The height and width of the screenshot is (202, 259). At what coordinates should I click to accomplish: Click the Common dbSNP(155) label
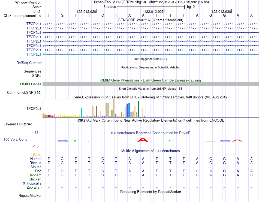tap(24, 92)
